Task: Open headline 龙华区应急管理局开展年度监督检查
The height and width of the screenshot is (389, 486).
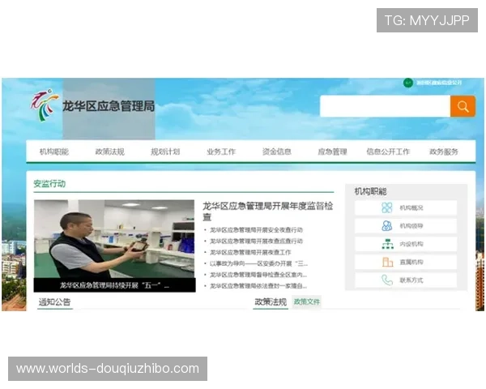Action: 268,211
